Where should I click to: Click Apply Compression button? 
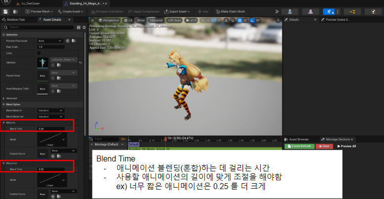coord(144,11)
